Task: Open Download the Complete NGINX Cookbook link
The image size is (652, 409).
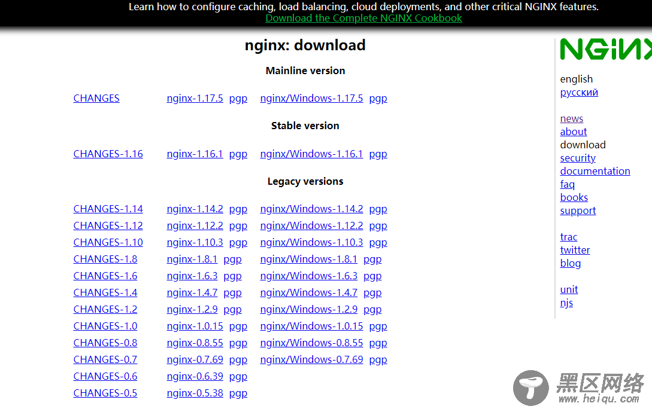Action: coord(363,19)
